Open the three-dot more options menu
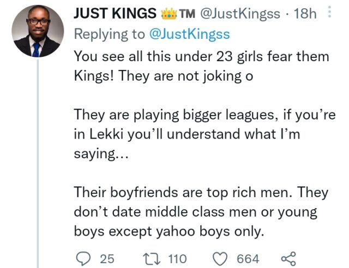The image size is (349, 268). click(x=334, y=13)
